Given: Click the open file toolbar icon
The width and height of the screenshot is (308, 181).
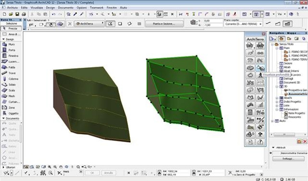Looking at the screenshot, I should coord(11,14).
